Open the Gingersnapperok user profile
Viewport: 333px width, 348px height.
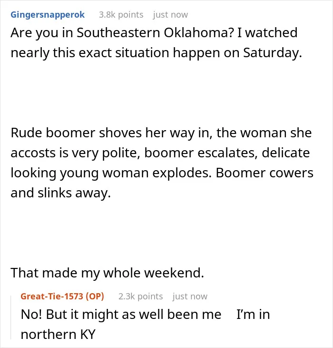(x=48, y=15)
